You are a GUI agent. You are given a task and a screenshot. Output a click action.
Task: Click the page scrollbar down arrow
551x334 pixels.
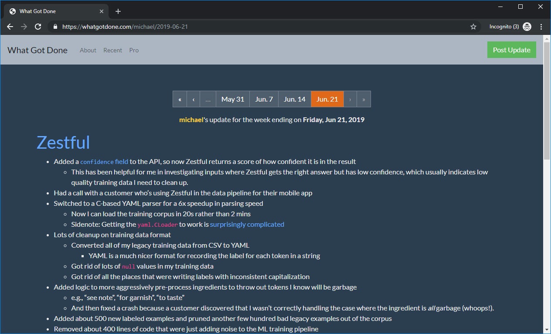pos(547,330)
